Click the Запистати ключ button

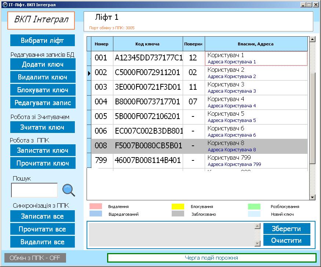[x=43, y=150]
